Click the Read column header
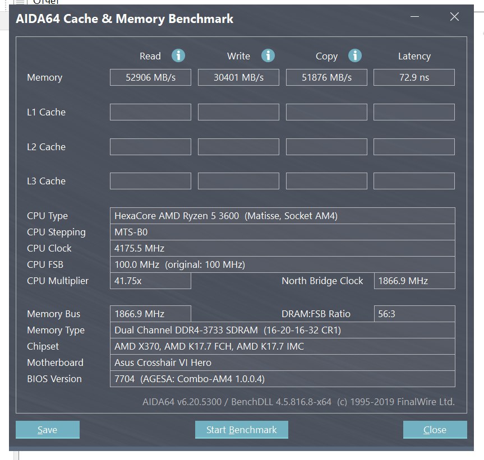 click(x=150, y=56)
